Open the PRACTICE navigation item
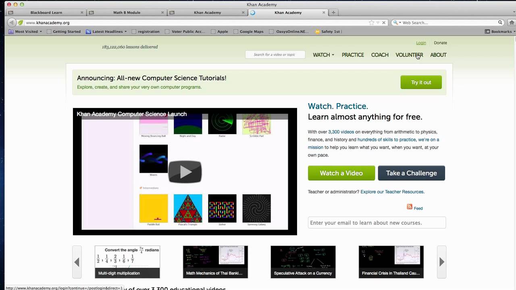This screenshot has height=290, width=516. pyautogui.click(x=353, y=55)
